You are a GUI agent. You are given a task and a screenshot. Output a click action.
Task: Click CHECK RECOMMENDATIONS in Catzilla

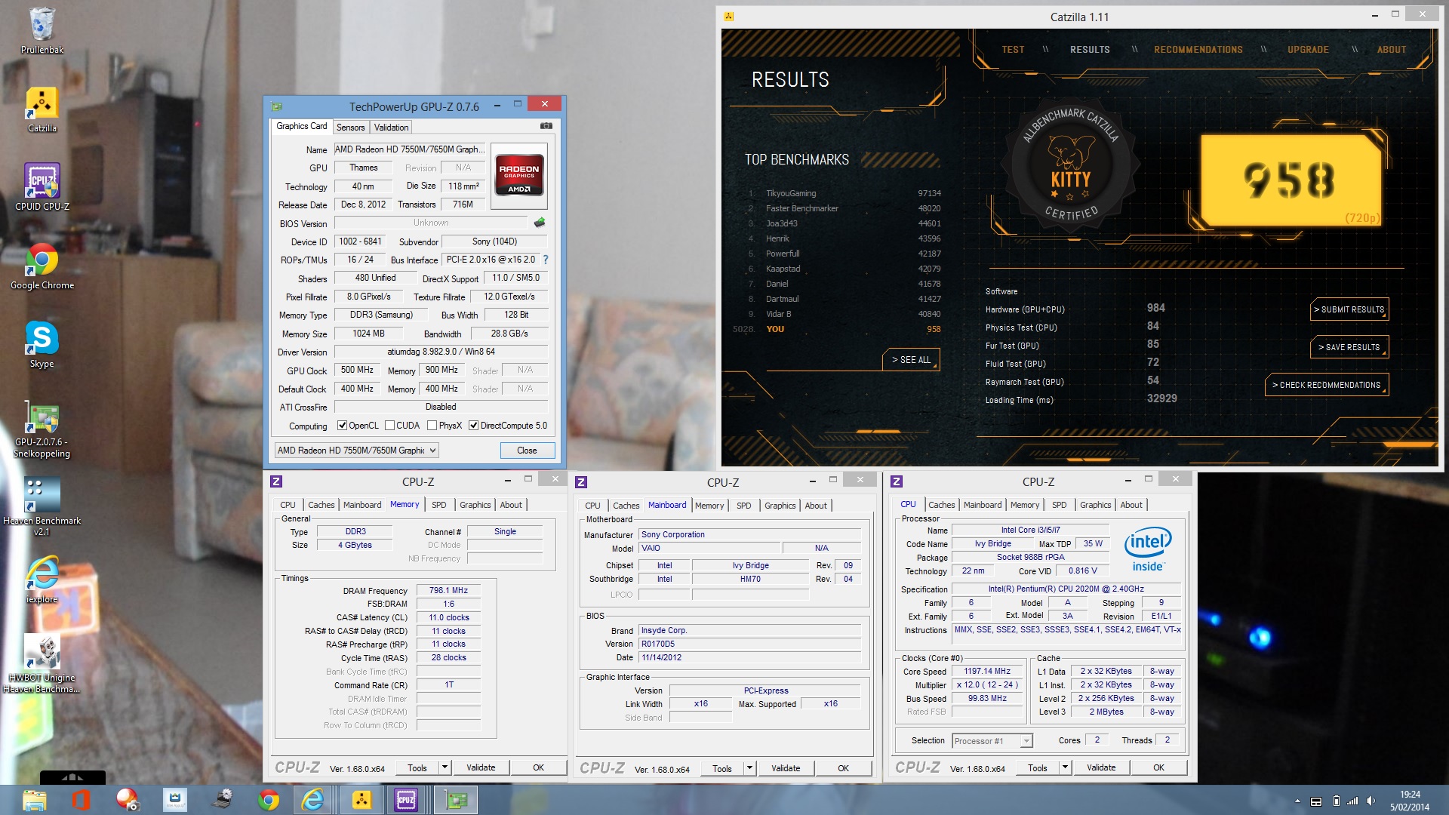coord(1327,385)
